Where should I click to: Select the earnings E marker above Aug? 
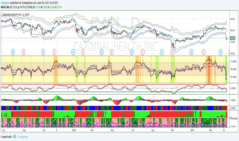pyautogui.click(x=23, y=52)
